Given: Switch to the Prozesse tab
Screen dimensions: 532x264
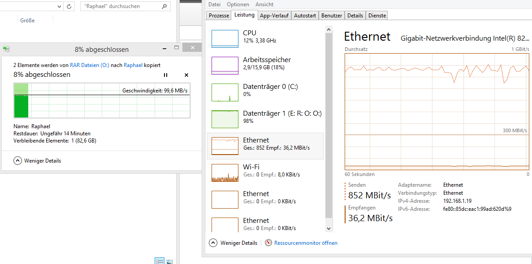Looking at the screenshot, I should (x=219, y=16).
